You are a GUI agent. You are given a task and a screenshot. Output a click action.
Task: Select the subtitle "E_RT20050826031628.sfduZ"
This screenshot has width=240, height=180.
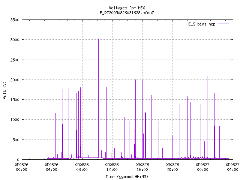pyautogui.click(x=127, y=13)
